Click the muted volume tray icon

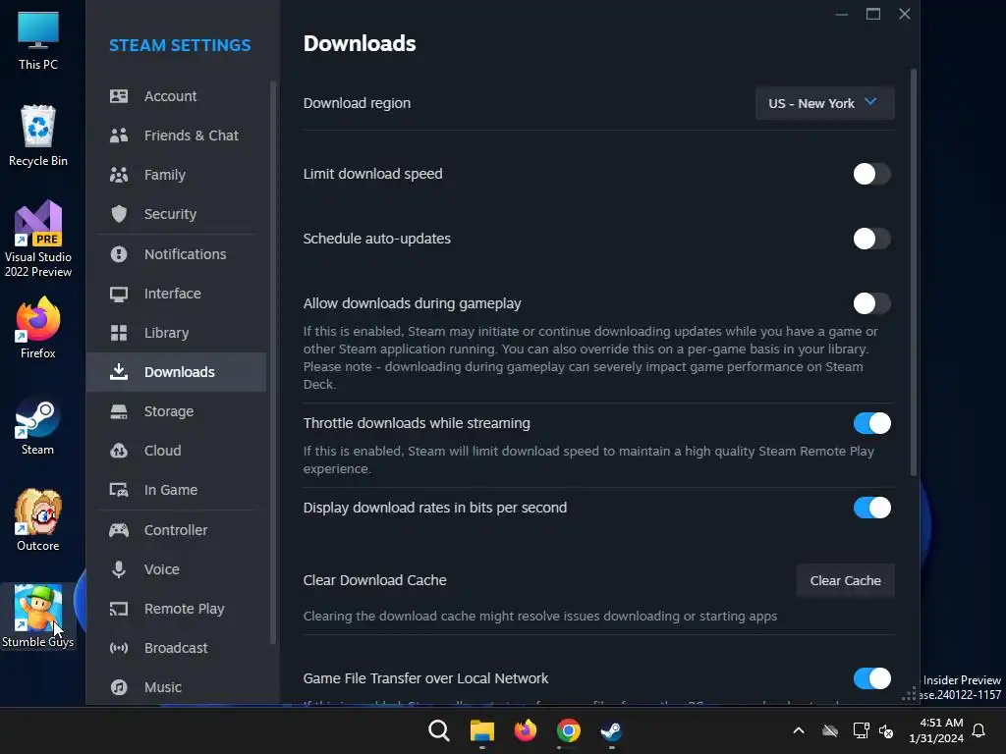(886, 730)
